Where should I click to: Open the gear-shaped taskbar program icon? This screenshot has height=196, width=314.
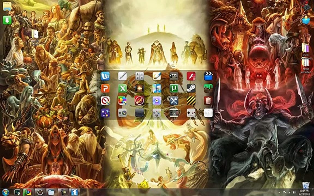[40, 192]
